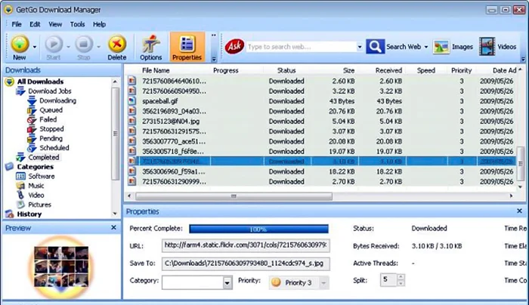Click the Percent Complete progress bar

point(258,230)
